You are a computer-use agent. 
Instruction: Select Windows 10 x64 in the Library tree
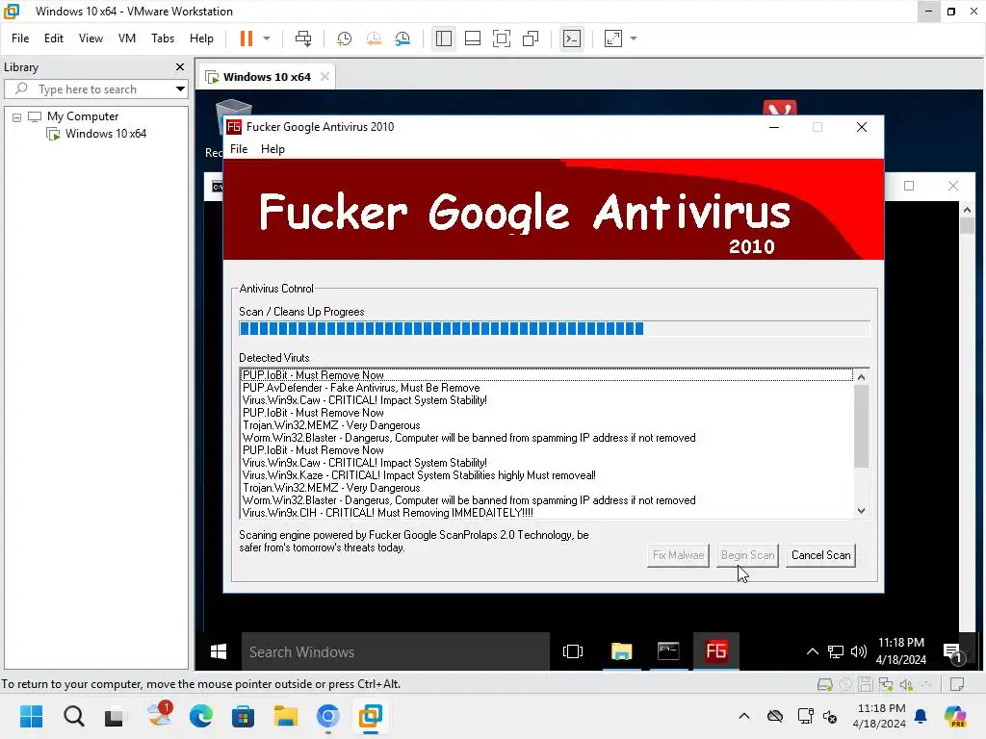pos(106,134)
